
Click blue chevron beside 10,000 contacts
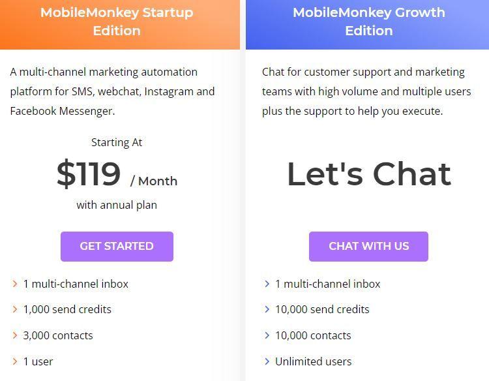pyautogui.click(x=267, y=335)
